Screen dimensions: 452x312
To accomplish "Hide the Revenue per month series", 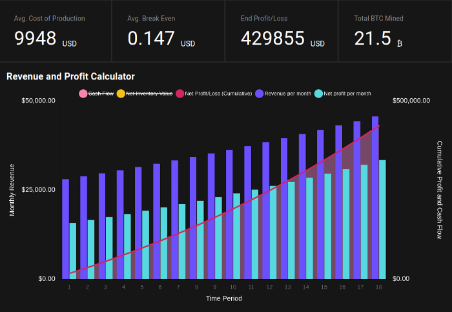I will coord(283,94).
